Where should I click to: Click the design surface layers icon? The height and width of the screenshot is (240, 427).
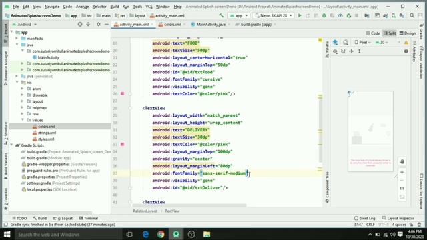(x=335, y=43)
